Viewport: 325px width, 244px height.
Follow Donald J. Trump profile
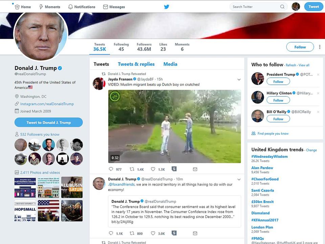tap(300, 47)
